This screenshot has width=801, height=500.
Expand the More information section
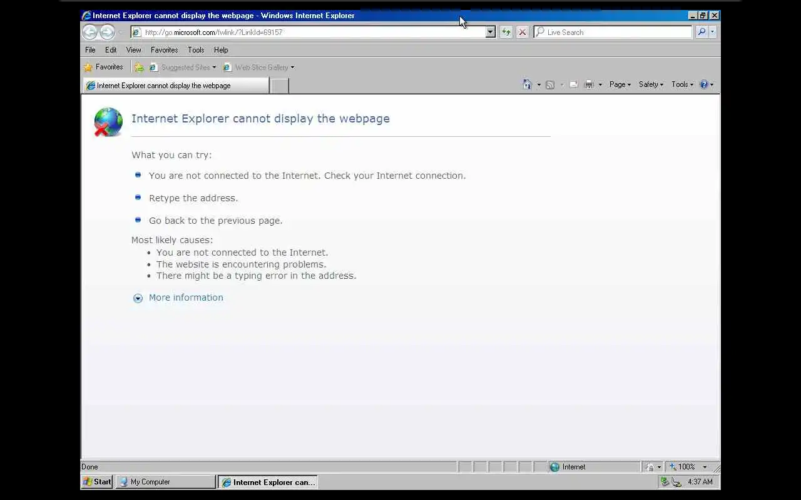point(178,297)
